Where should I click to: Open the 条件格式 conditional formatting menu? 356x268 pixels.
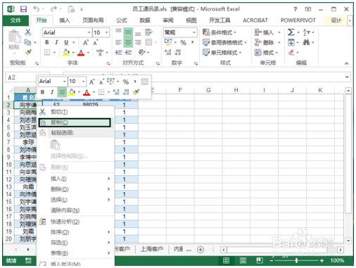click(220, 32)
